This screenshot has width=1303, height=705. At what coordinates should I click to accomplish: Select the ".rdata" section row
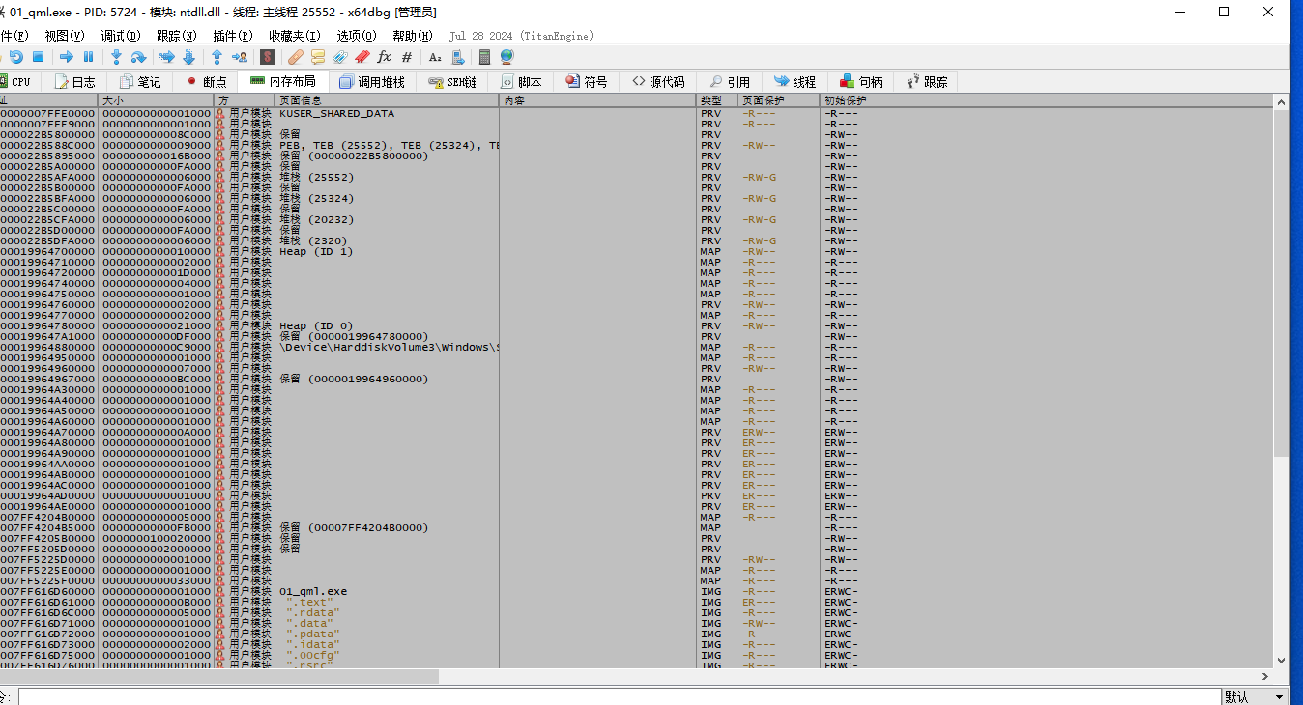636,612
